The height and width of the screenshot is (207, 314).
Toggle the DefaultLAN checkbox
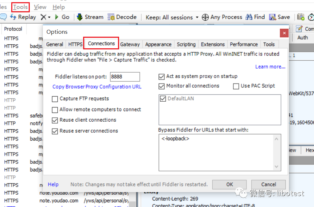point(163,98)
